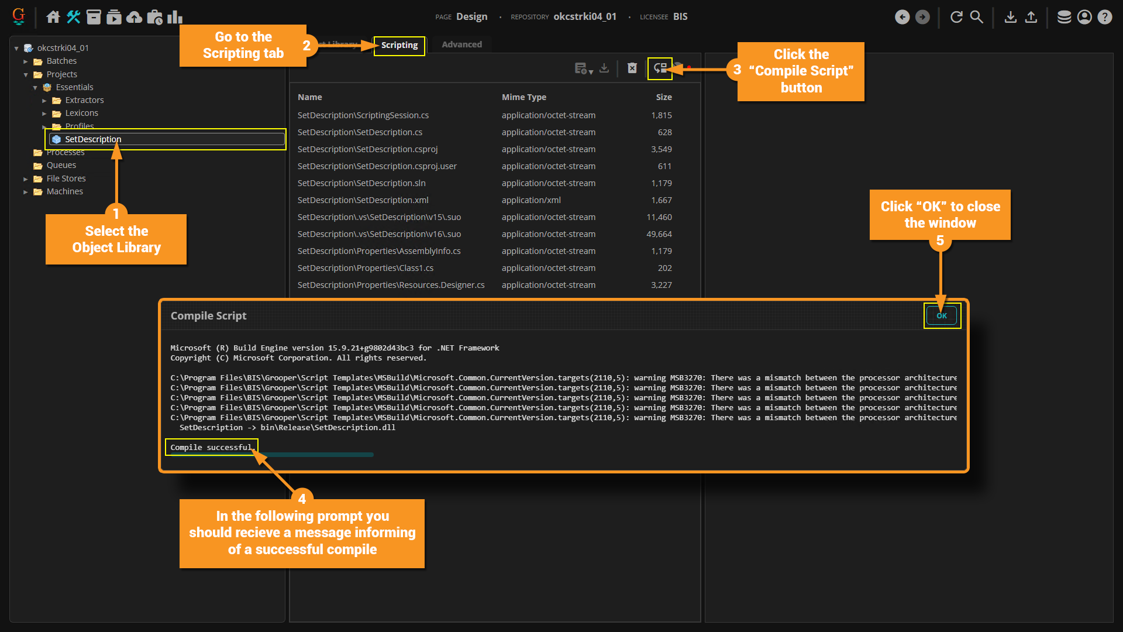
Task: Expand the Batches folder node
Action: tap(26, 61)
